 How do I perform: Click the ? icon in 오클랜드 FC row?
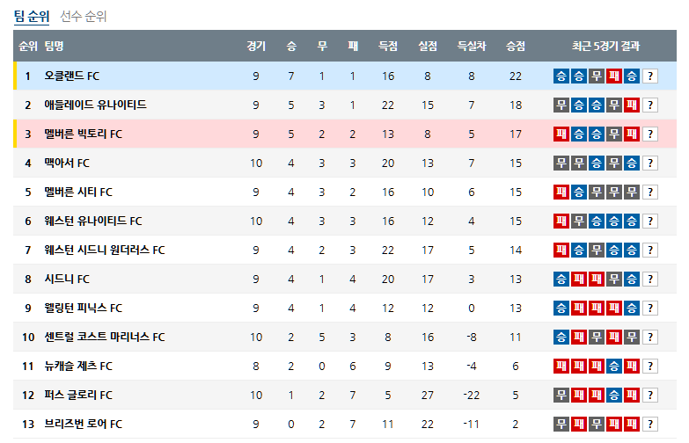650,76
